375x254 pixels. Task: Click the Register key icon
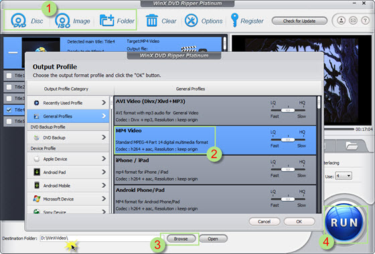click(234, 20)
